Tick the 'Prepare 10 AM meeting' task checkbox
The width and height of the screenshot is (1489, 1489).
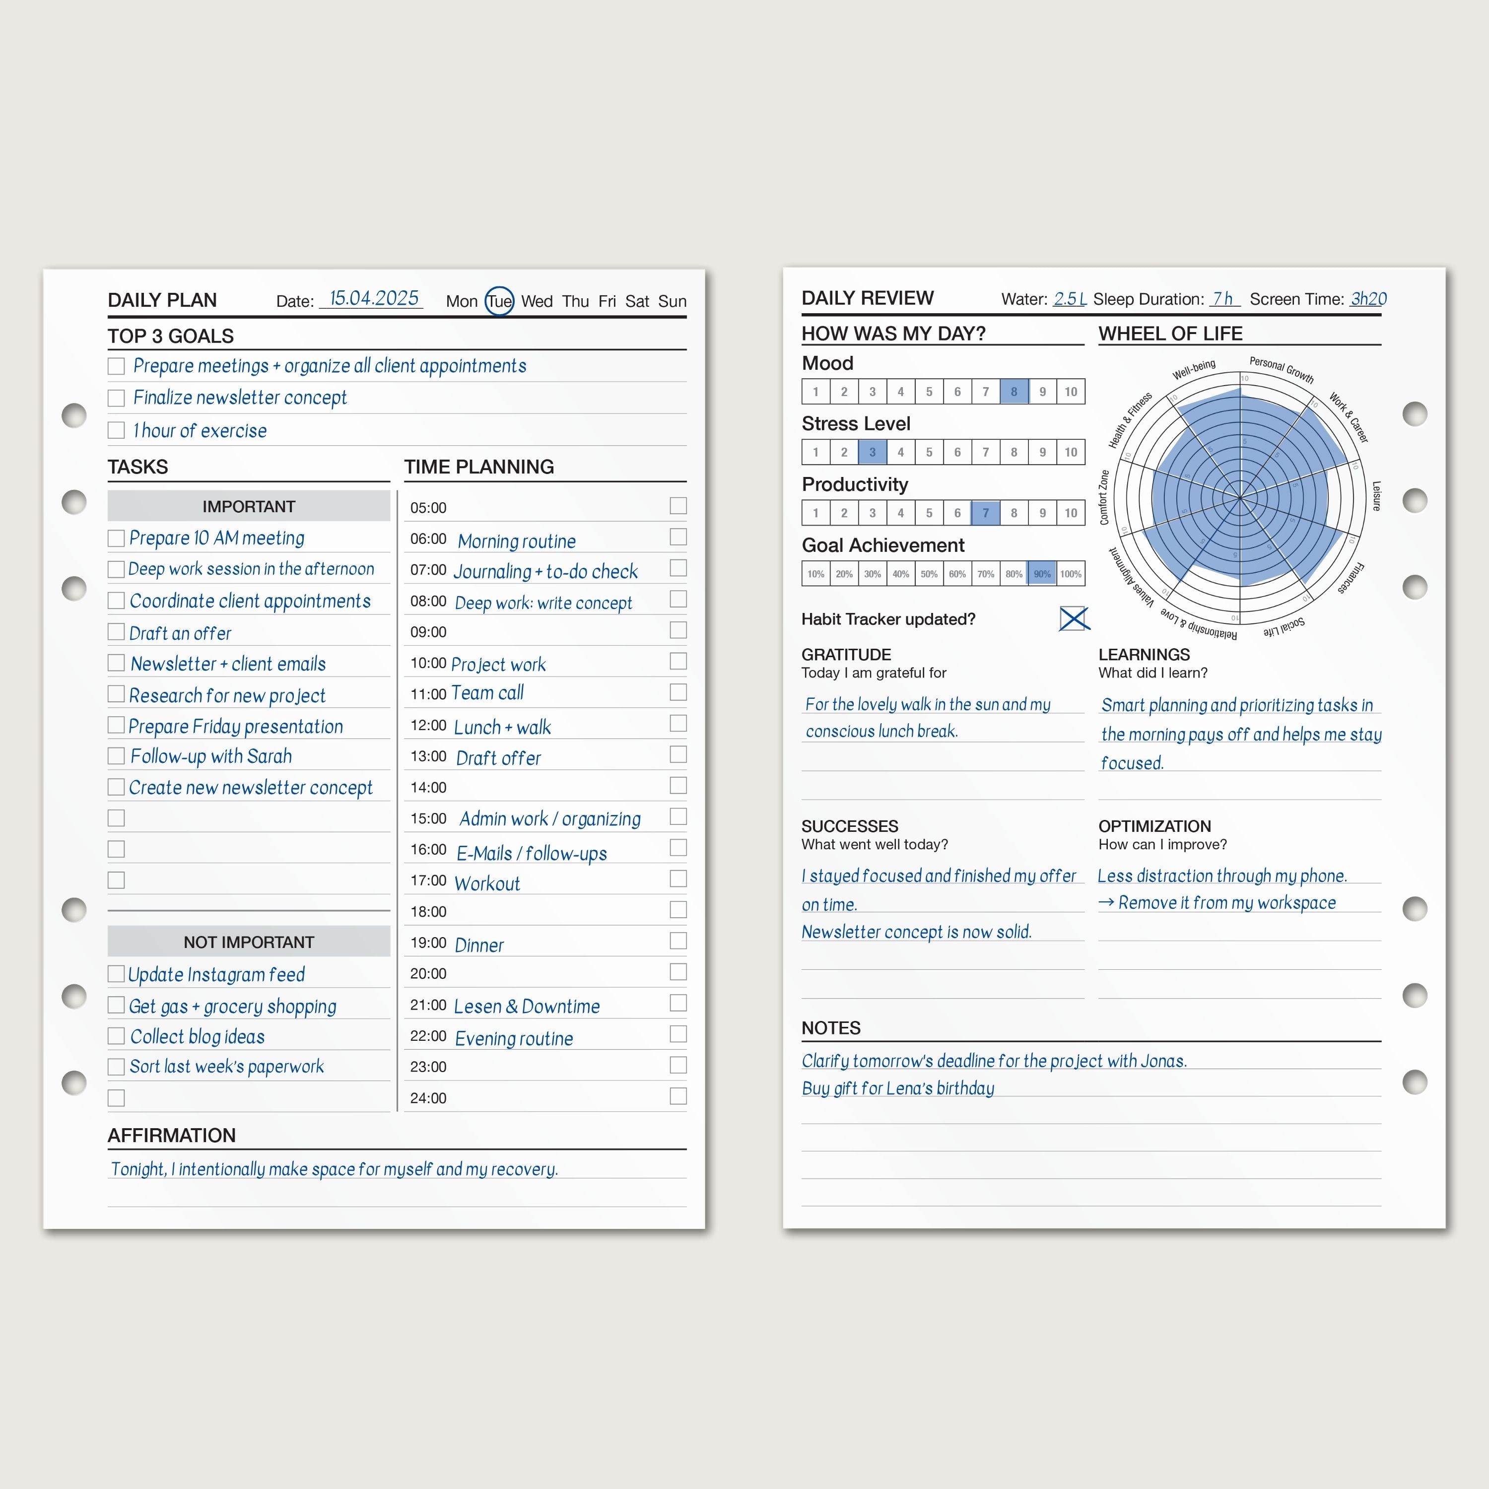[x=116, y=538]
